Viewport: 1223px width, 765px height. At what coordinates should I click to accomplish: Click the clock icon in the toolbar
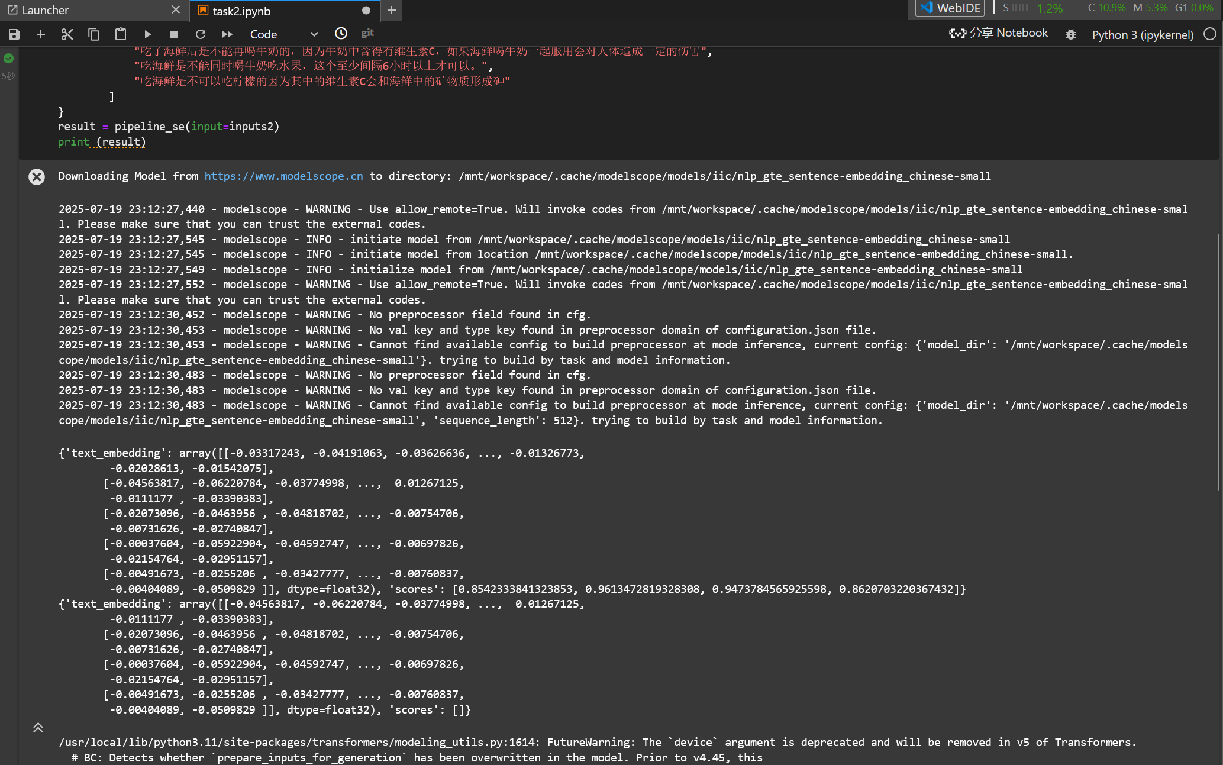(341, 34)
